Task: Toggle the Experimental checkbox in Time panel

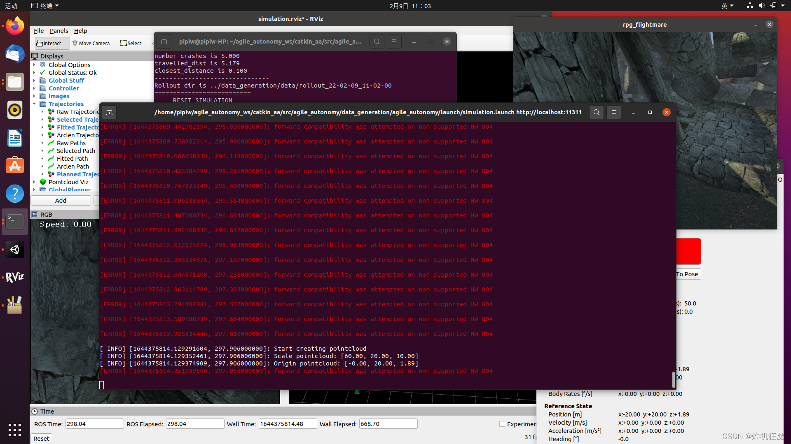Action: pyautogui.click(x=502, y=424)
